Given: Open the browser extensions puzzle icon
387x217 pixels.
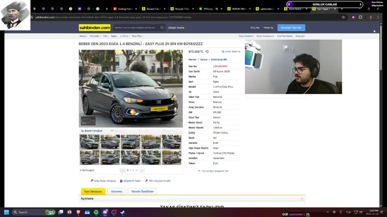Looking at the screenshot, I should tap(360, 17).
